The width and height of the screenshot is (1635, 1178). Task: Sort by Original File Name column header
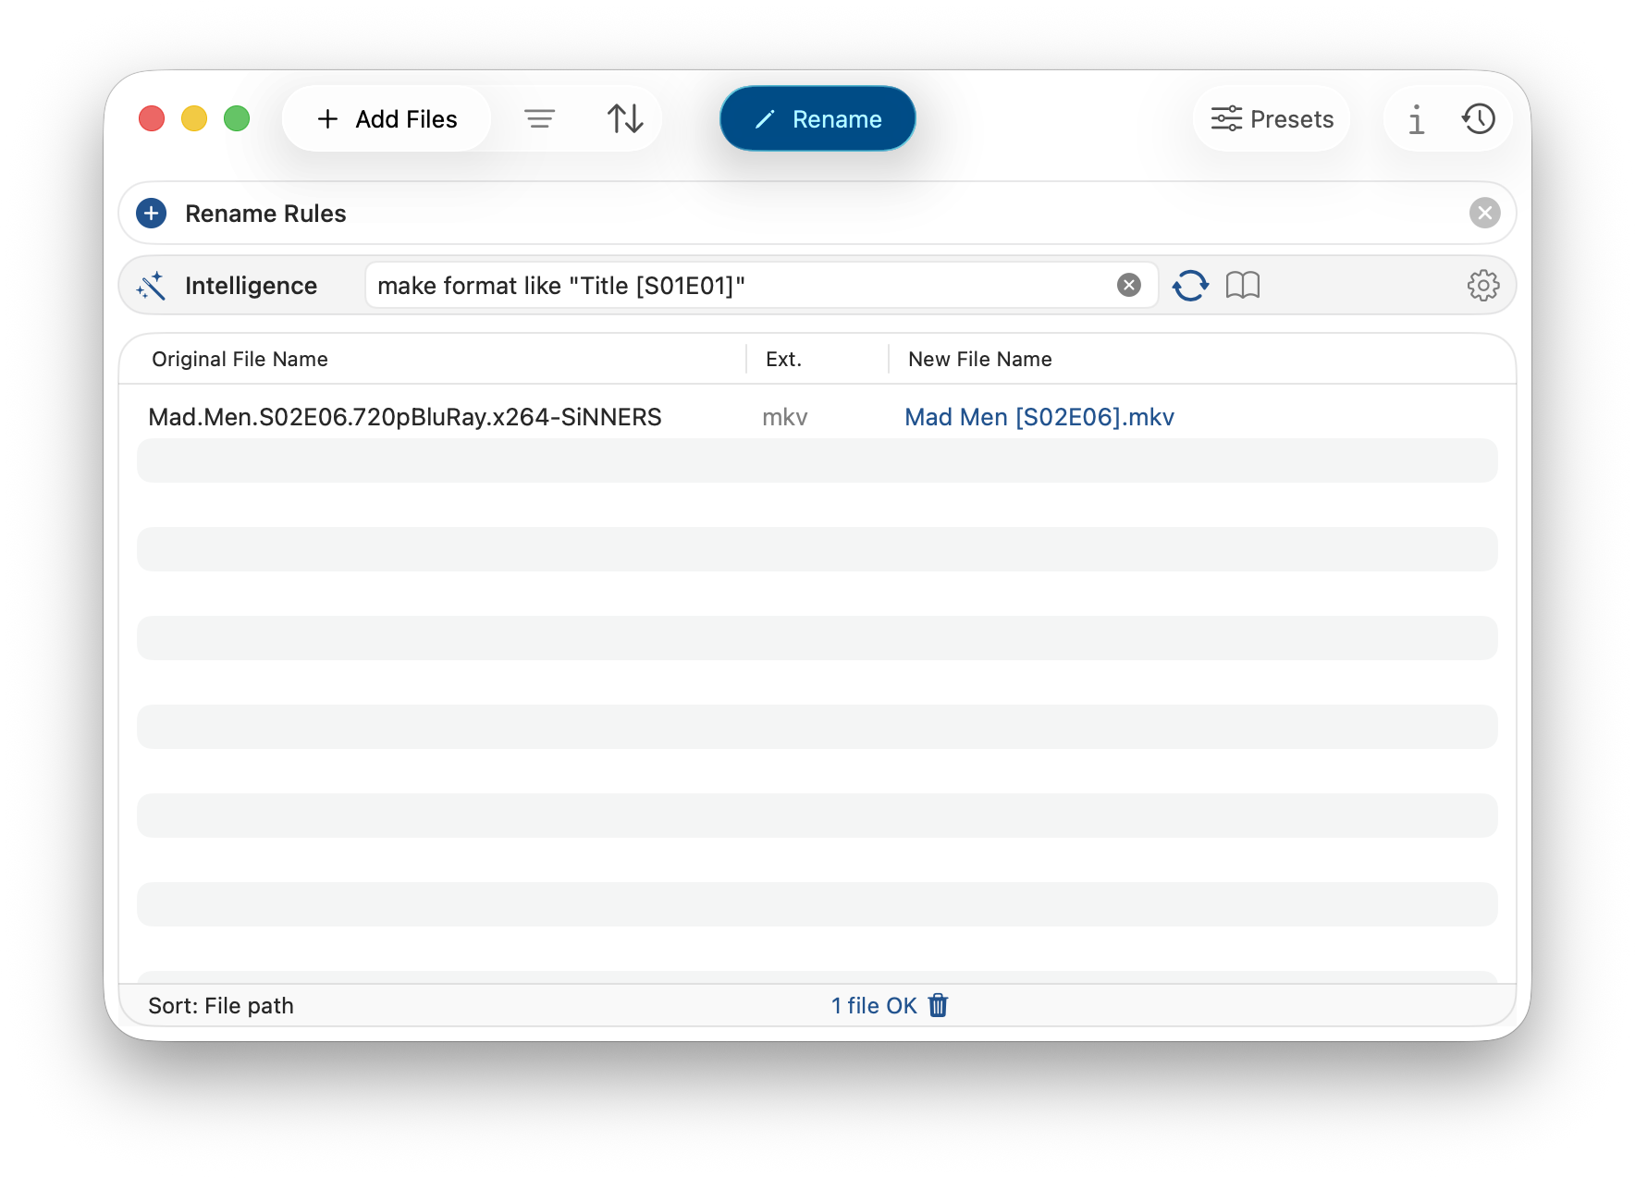click(240, 360)
